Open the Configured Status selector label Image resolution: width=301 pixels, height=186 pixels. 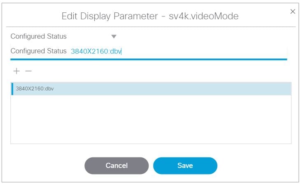tap(38, 37)
